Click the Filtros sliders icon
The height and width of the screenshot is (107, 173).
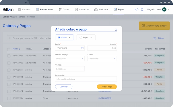coord(155,38)
